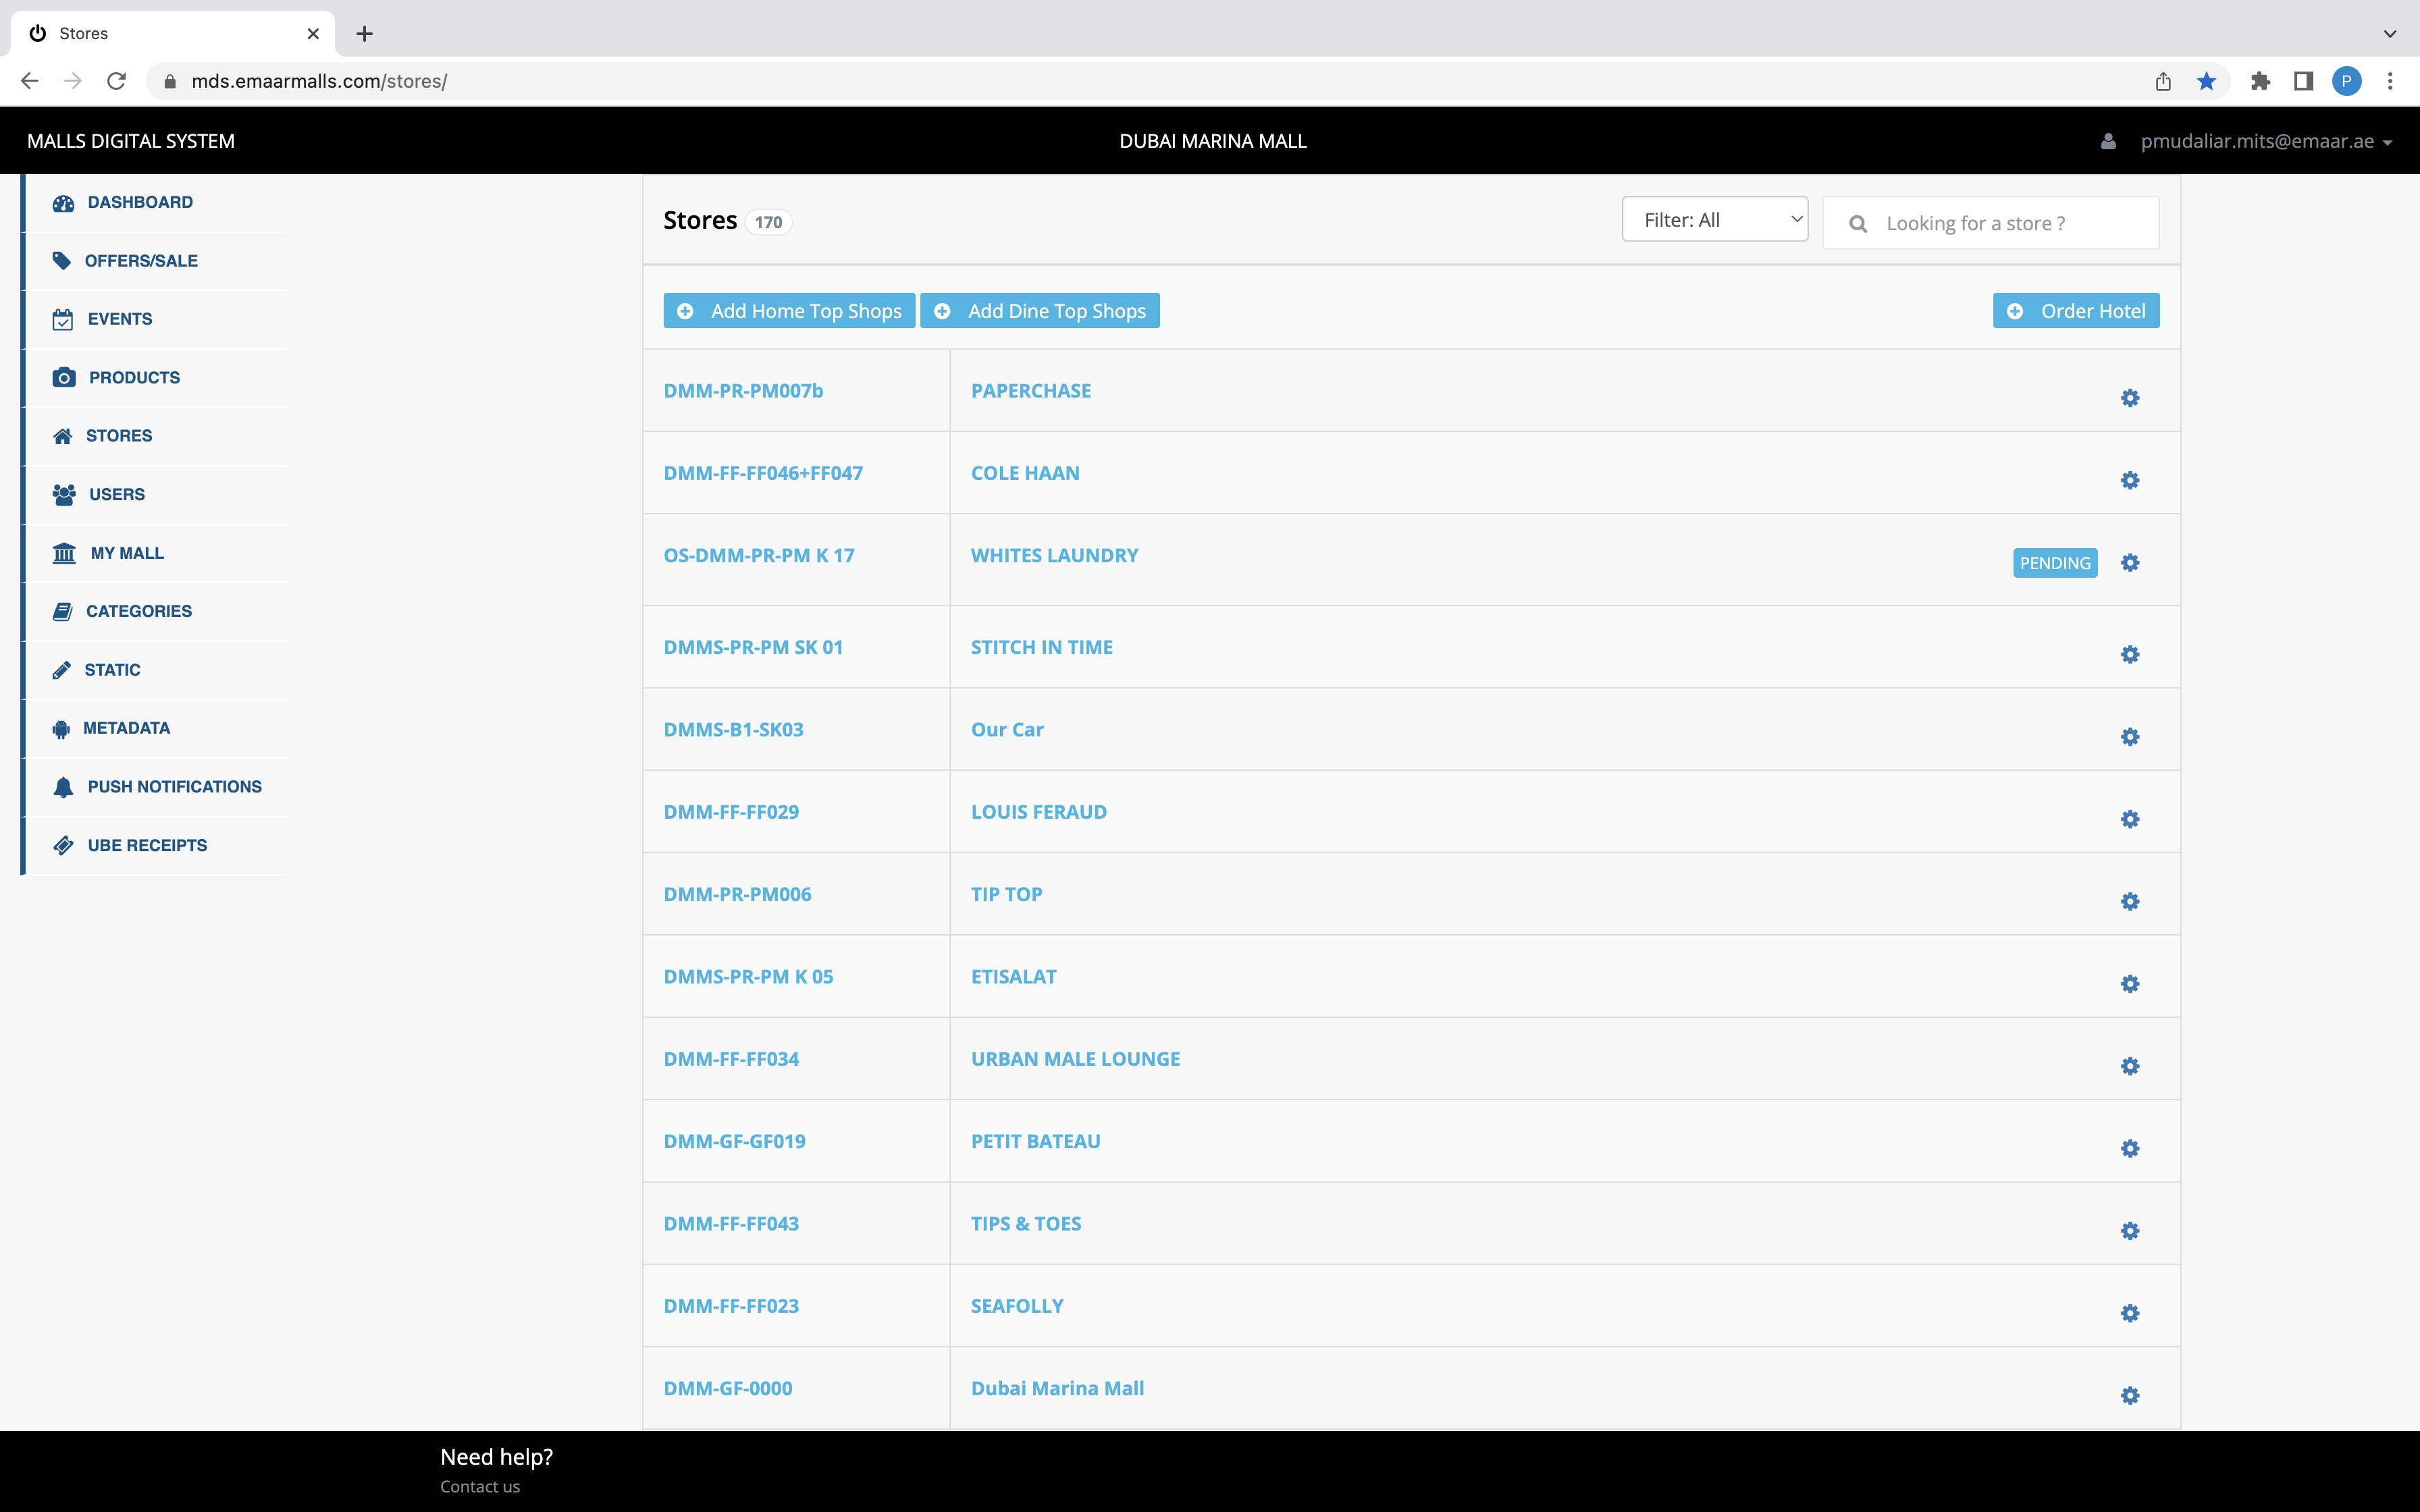
Task: Click gear icon for URBAN MALE LOUNGE
Action: pyautogui.click(x=2130, y=1066)
